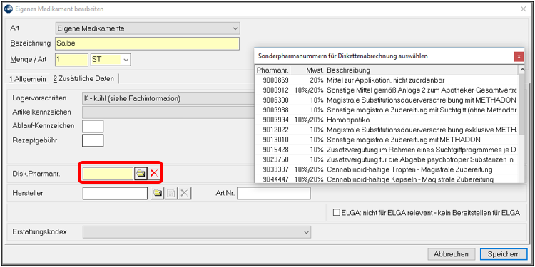Click the application icon in the title bar

[9, 9]
